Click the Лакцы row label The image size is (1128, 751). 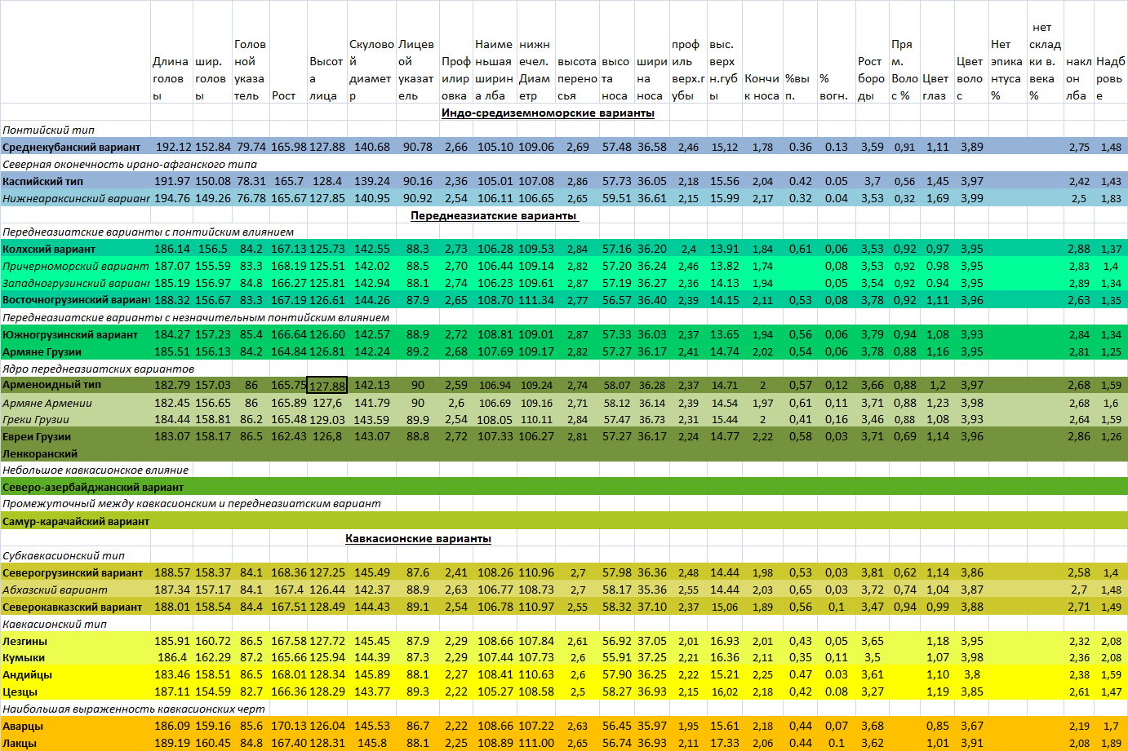[20, 743]
